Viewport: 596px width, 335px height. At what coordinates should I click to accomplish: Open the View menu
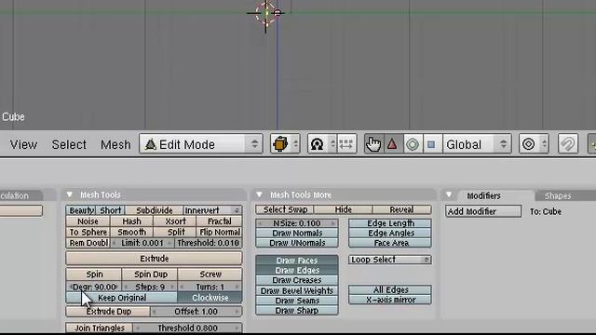23,144
